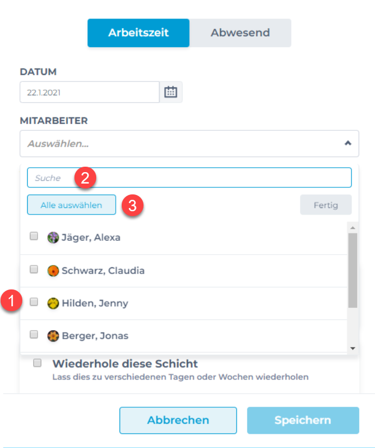This screenshot has height=448, width=375.
Task: Collapse the Mitarbeiter dropdown arrow
Action: (348, 143)
